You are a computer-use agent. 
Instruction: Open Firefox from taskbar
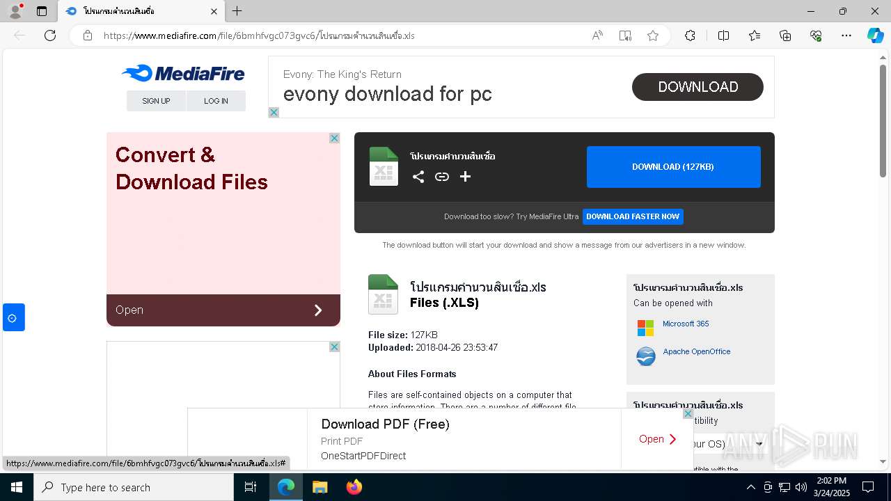coord(354,487)
